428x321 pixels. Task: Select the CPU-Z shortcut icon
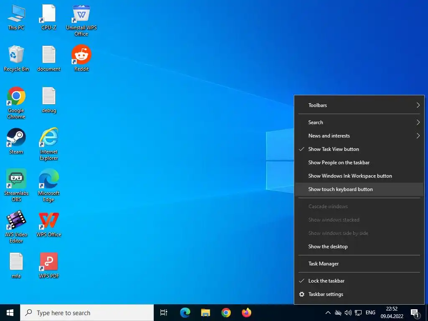(48, 17)
